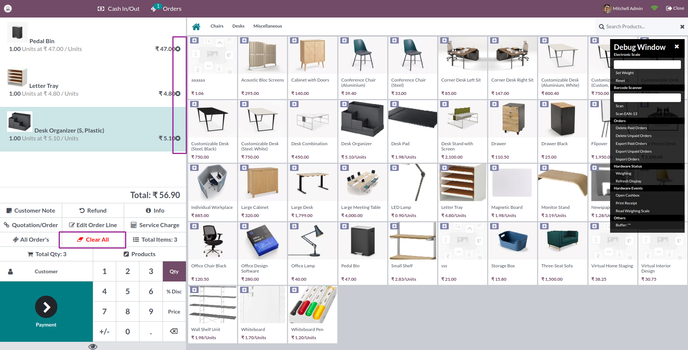Check the wifi connection status icon
The width and height of the screenshot is (688, 350).
point(654,8)
